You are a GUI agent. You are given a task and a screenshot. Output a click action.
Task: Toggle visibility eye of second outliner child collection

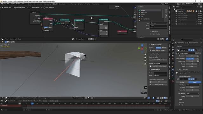199,16
